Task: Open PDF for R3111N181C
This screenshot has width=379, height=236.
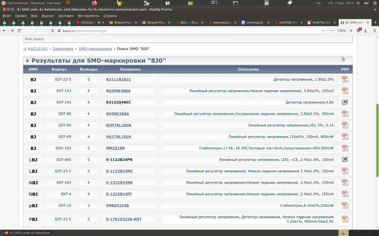Action: coord(345,79)
